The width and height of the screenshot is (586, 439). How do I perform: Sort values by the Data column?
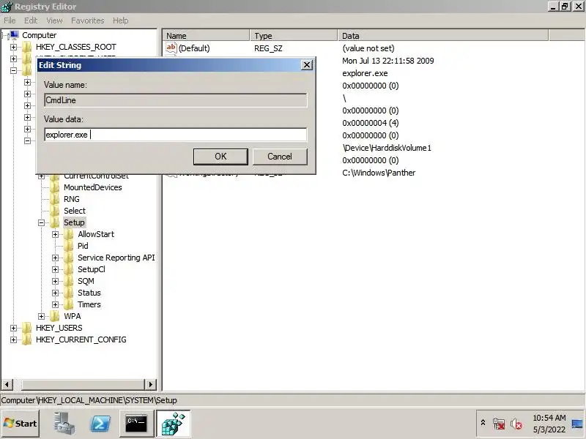[443, 36]
